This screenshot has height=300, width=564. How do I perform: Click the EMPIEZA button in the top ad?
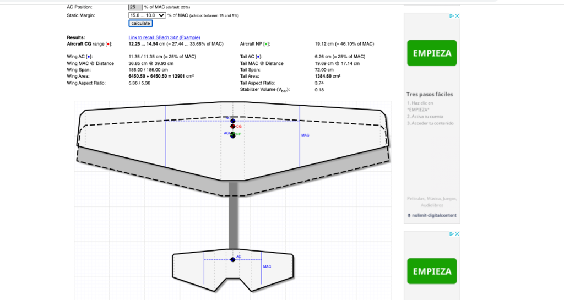click(432, 53)
